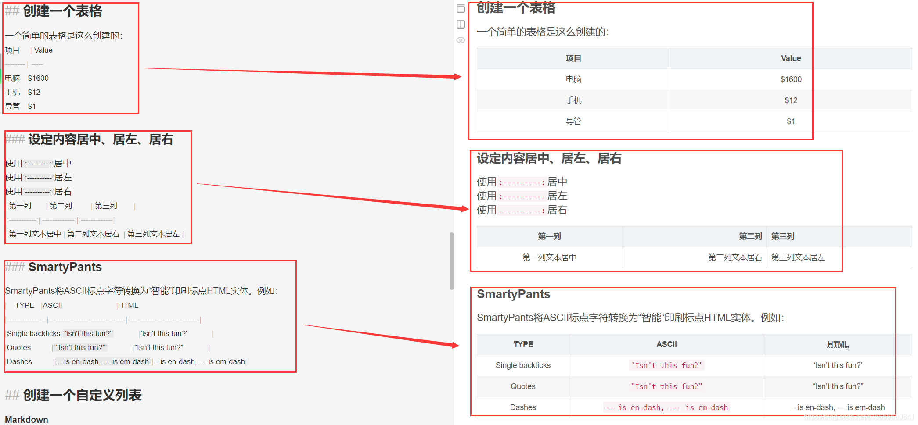This screenshot has width=918, height=425.
Task: Click '$12' in the editor source row
Action: [34, 93]
